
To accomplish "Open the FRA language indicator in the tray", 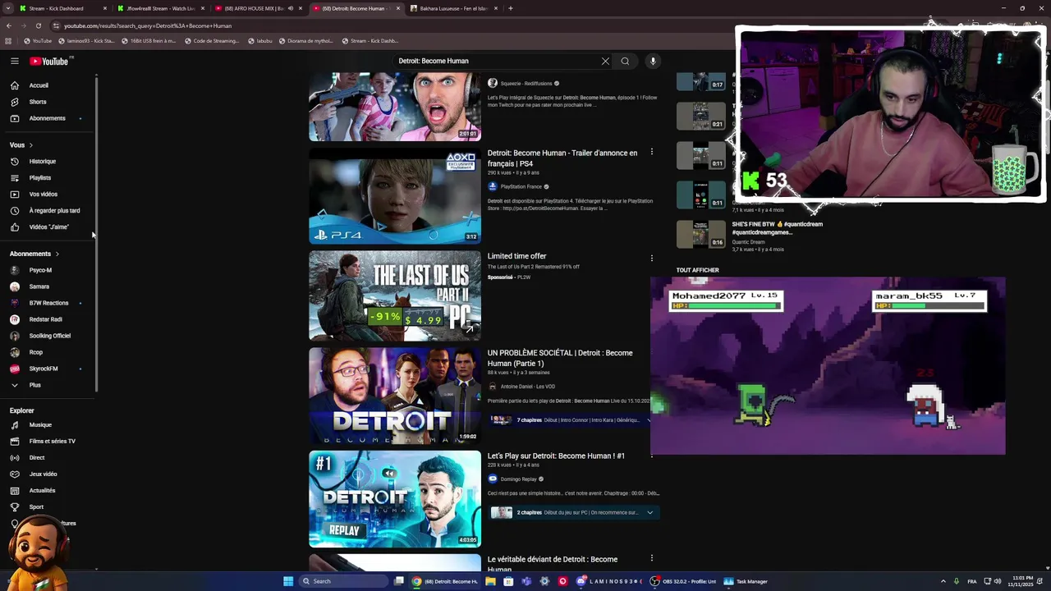I will click(972, 581).
